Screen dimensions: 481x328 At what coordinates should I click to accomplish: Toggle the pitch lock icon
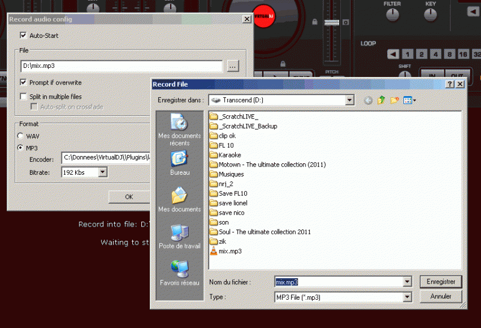[x=314, y=22]
